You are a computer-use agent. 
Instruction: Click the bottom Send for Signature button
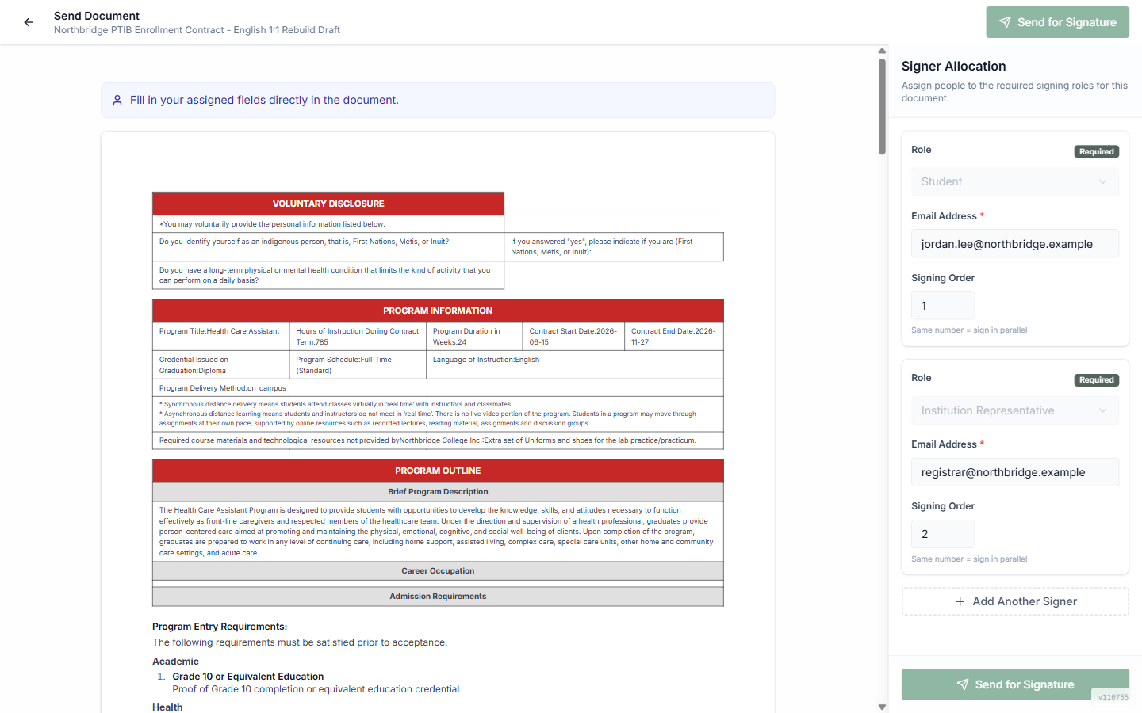[x=1015, y=684]
